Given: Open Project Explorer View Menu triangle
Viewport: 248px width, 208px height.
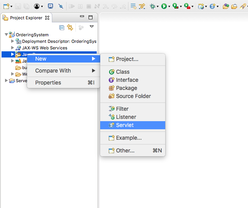Looking at the screenshot, I should click(92, 26).
